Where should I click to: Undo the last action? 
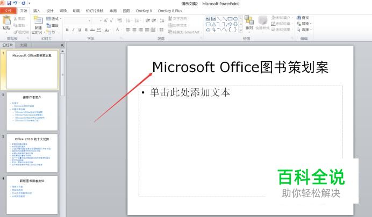(x=16, y=3)
